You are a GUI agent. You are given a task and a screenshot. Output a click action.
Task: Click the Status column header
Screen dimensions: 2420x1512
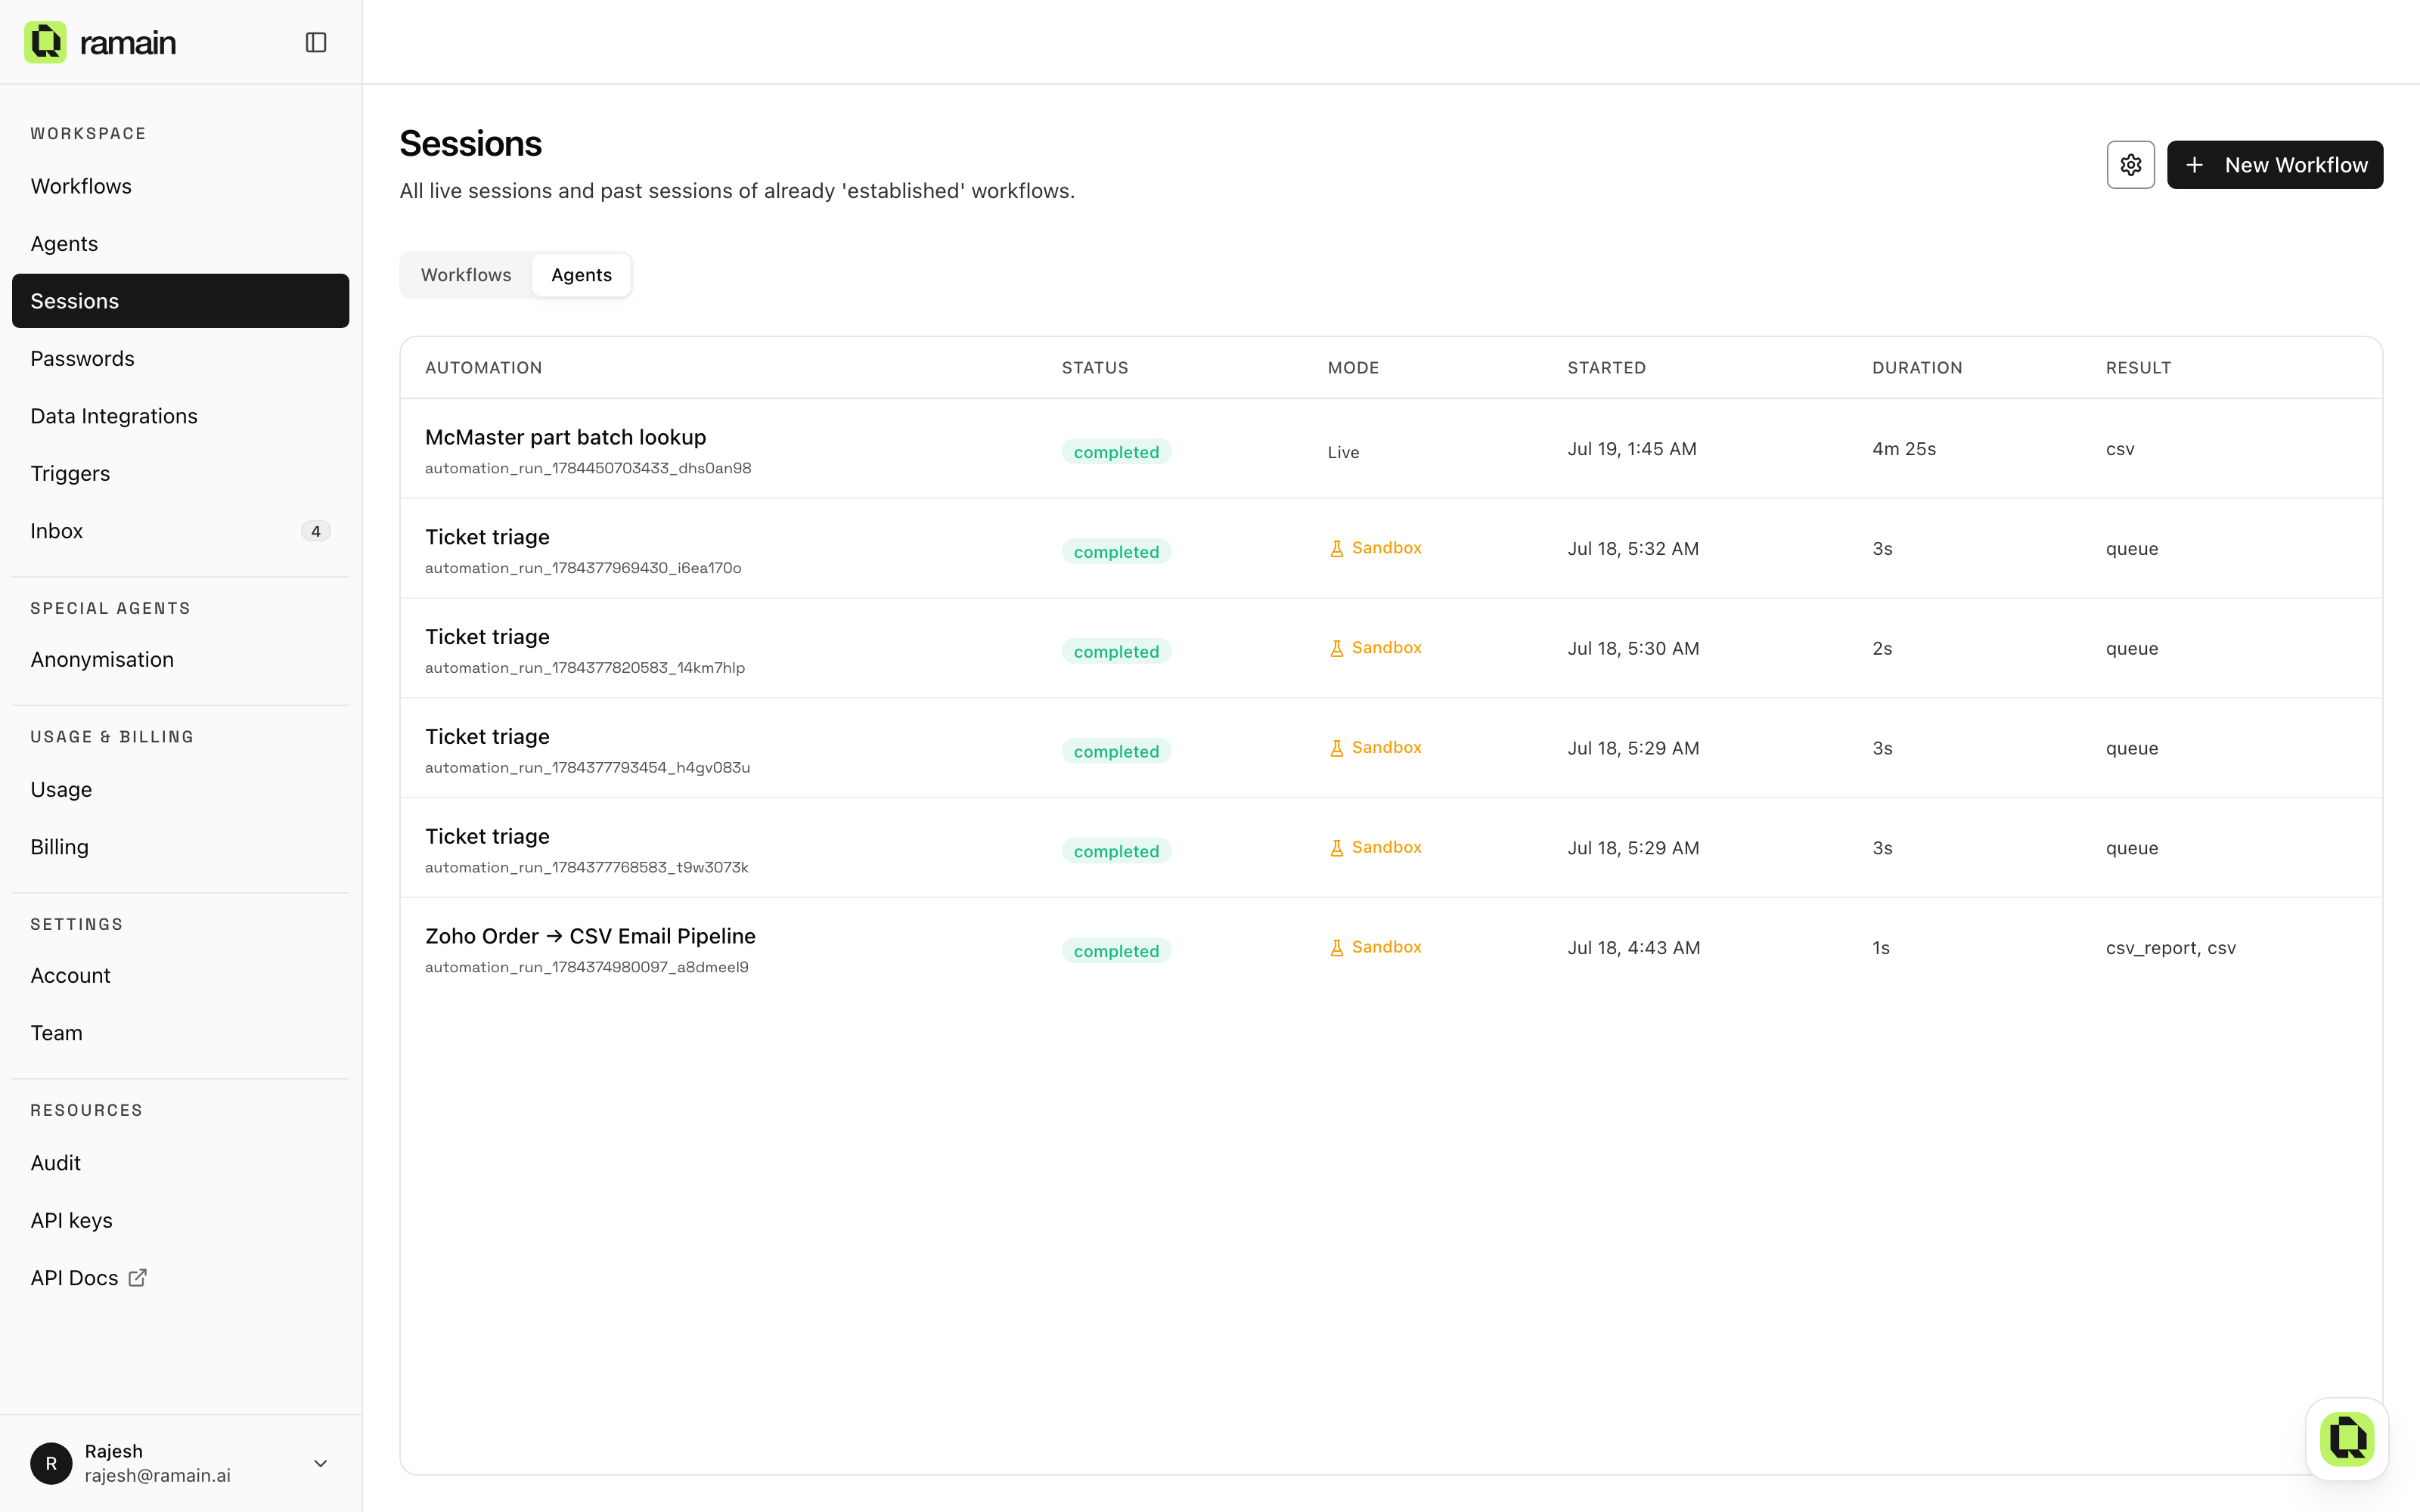click(x=1095, y=368)
